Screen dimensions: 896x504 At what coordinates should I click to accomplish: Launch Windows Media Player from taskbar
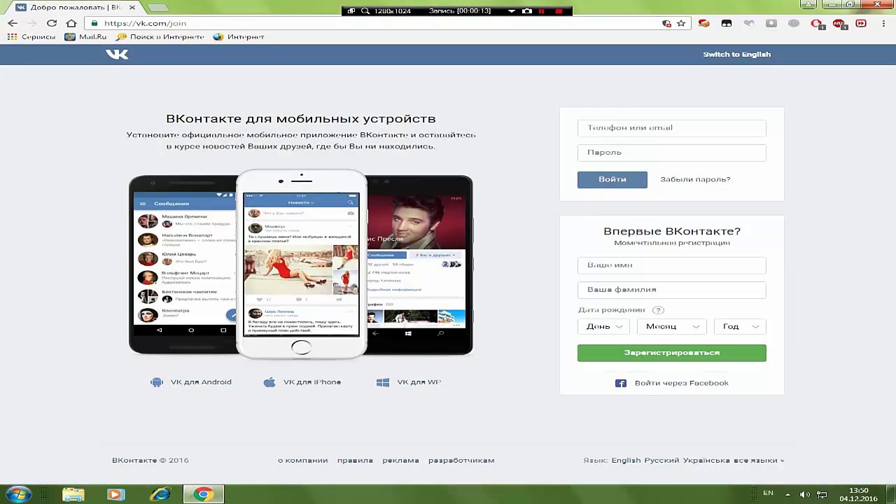tap(115, 494)
